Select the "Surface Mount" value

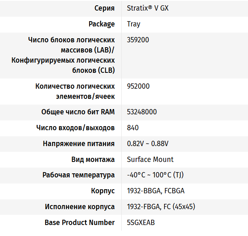click(150, 160)
